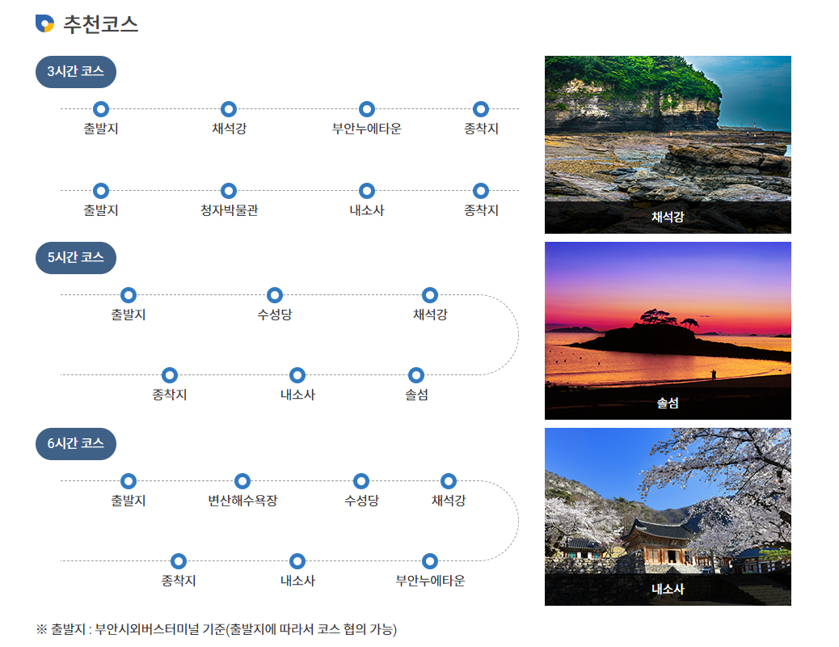Viewport: 839px width, 647px height.
Task: Click the 변산해수욕장 circle marker
Action: pos(242,481)
